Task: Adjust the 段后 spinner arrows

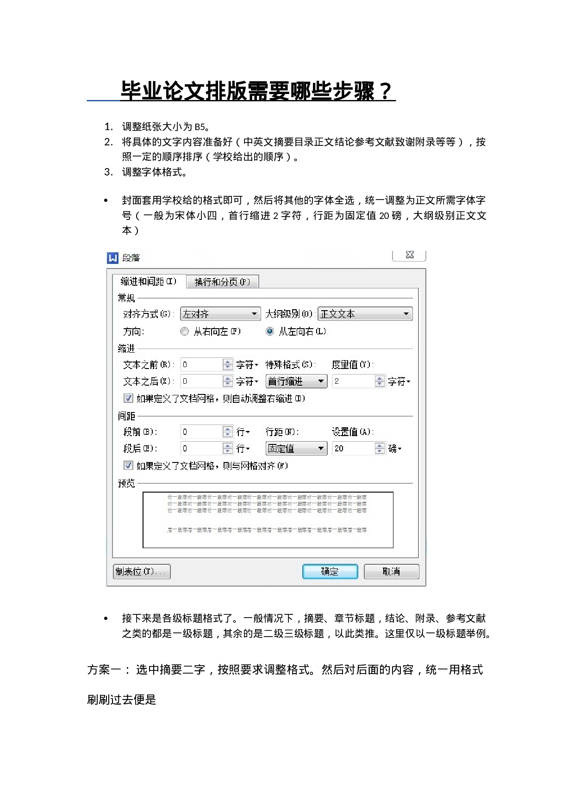Action: tap(227, 449)
